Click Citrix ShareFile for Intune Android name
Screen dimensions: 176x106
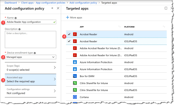94,83
